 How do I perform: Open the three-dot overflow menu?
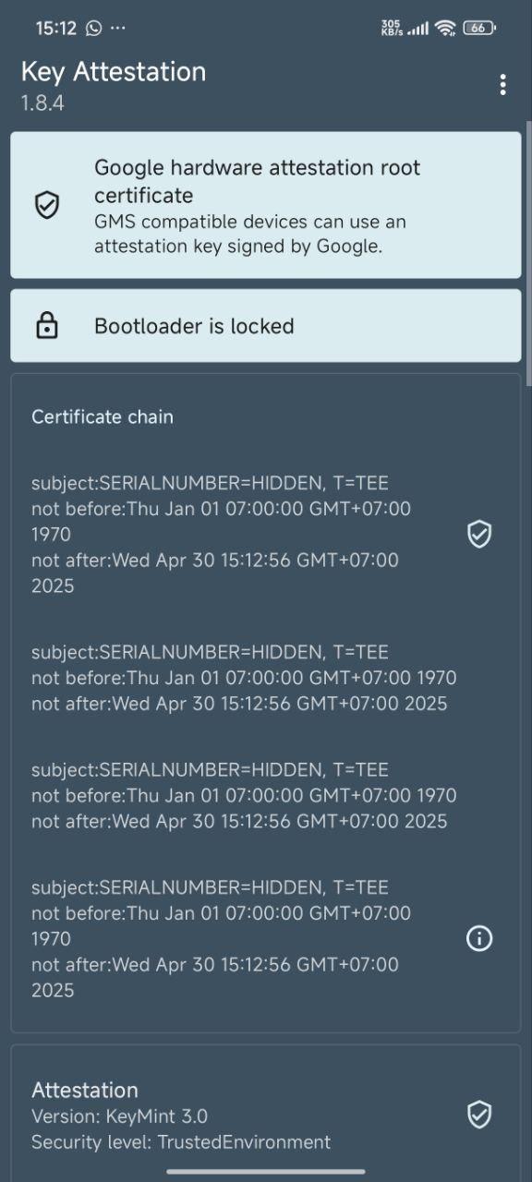point(502,85)
